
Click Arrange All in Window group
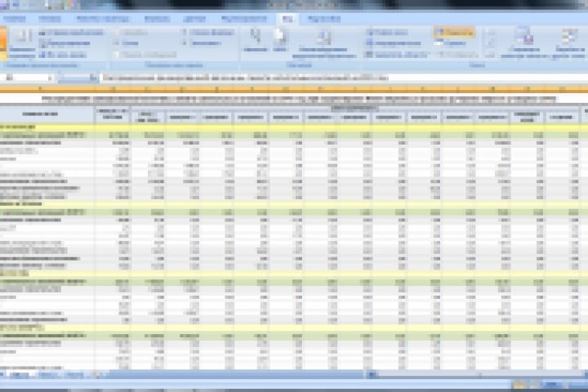(x=394, y=43)
